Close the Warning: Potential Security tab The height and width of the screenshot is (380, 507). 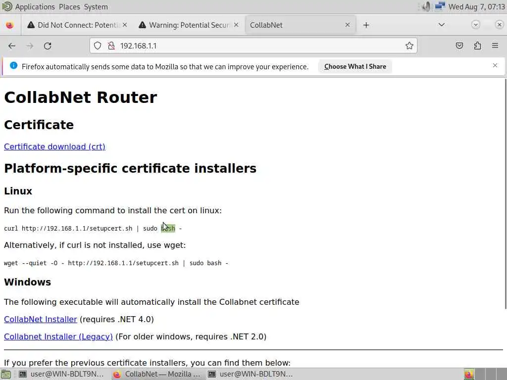pos(236,25)
